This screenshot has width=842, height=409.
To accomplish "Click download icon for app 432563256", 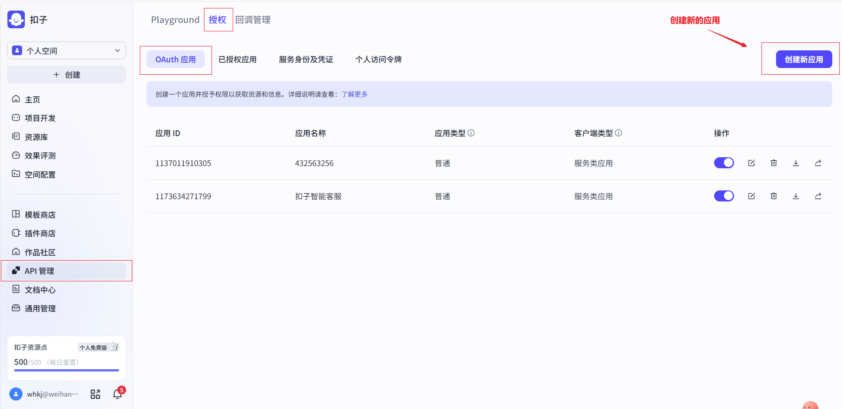I will point(796,163).
